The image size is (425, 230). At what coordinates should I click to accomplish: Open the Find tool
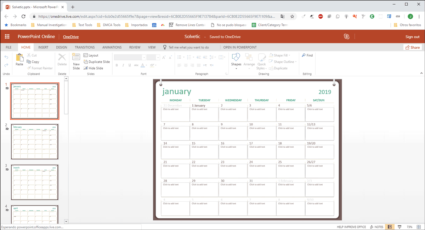pos(307,55)
